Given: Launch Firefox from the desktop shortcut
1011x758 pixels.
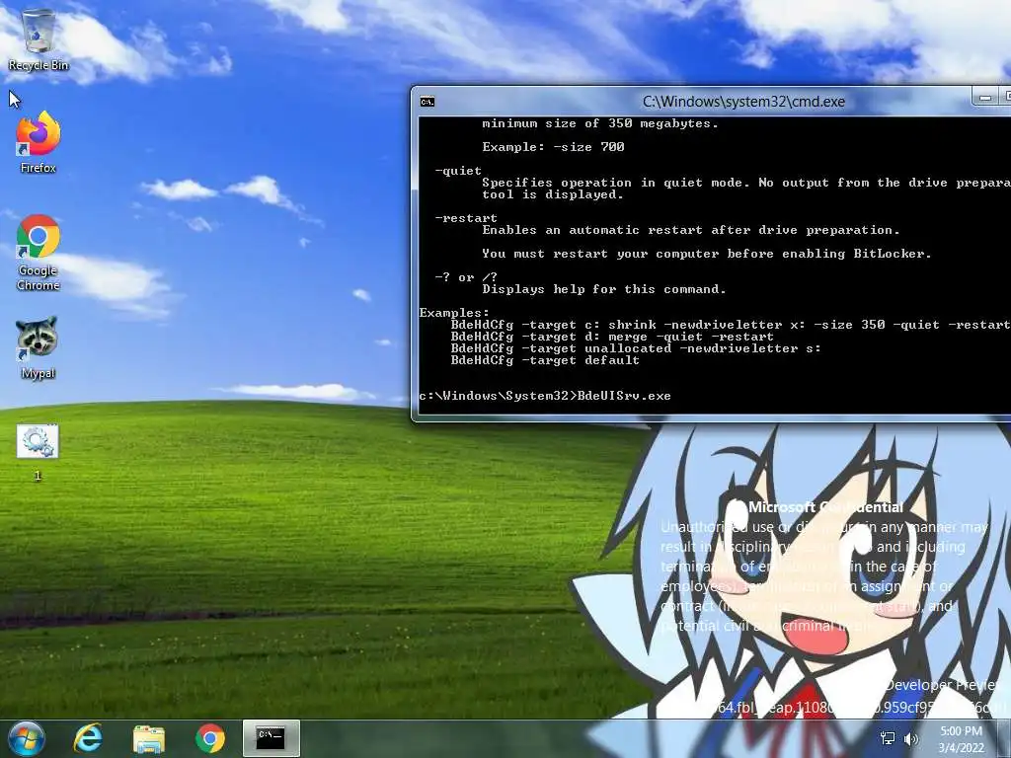Looking at the screenshot, I should [x=39, y=142].
